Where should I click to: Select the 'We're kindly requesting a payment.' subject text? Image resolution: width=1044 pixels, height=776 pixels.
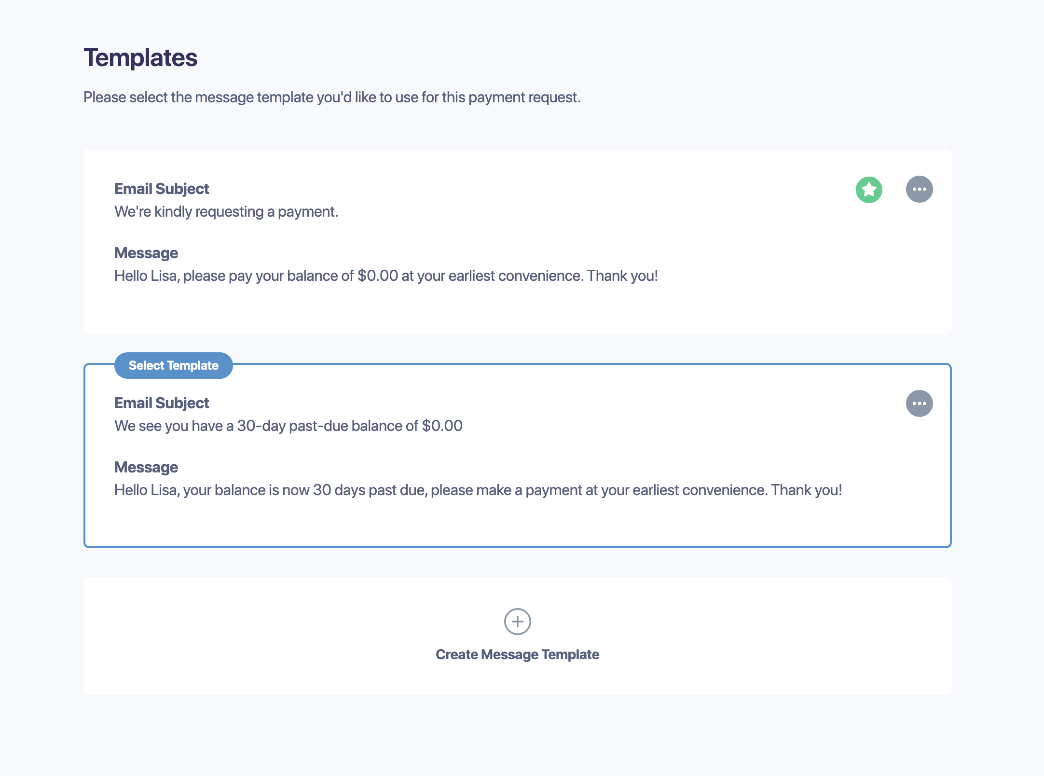point(226,211)
